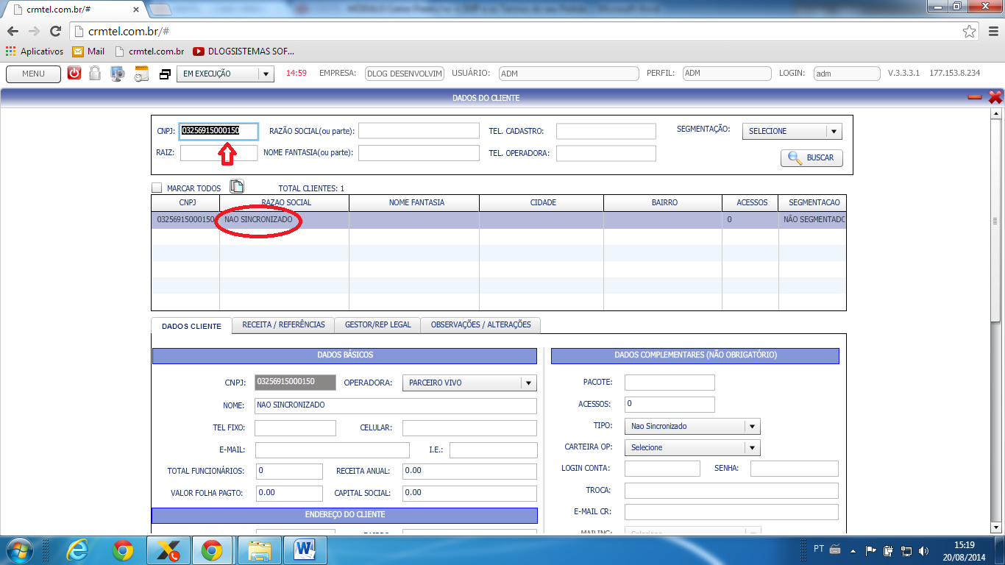1005x565 pixels.
Task: Click the MENU button
Action: (33, 74)
